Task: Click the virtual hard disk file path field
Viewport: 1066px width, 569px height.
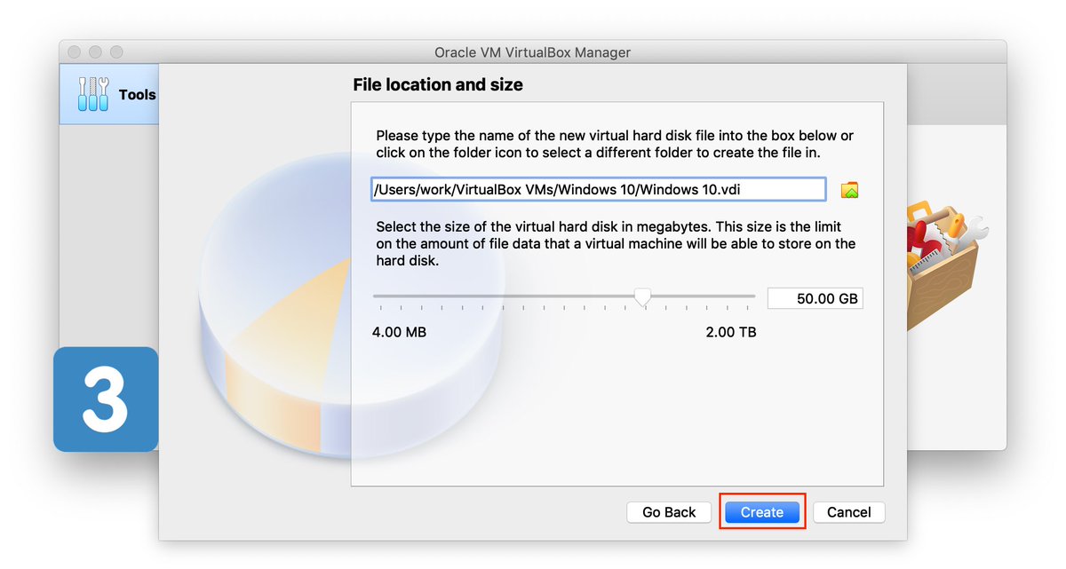Action: (x=598, y=189)
